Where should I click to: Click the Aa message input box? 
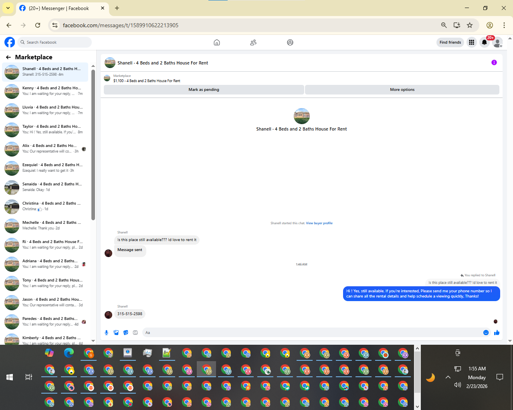312,333
